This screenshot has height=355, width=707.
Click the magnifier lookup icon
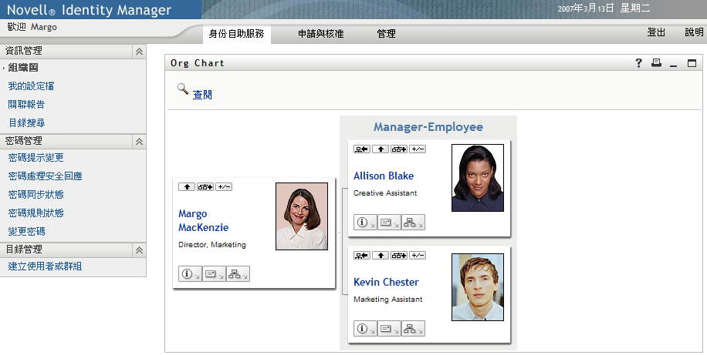pos(183,89)
